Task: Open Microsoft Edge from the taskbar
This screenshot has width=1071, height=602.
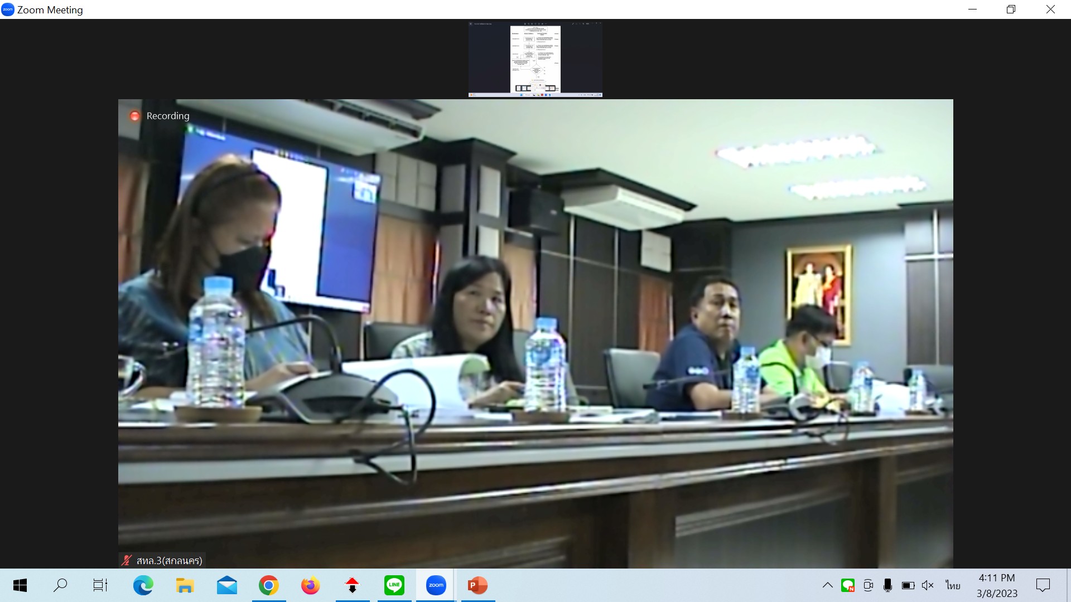Action: coord(143,585)
